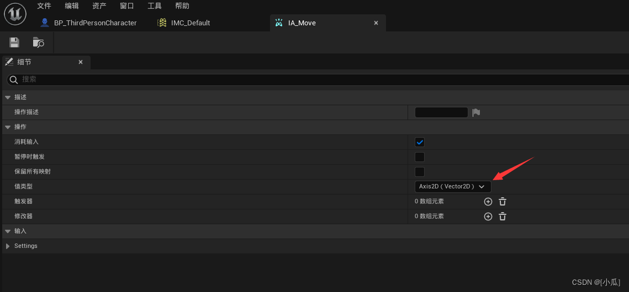Open the 窗口 menu
629x292 pixels.
tap(127, 6)
